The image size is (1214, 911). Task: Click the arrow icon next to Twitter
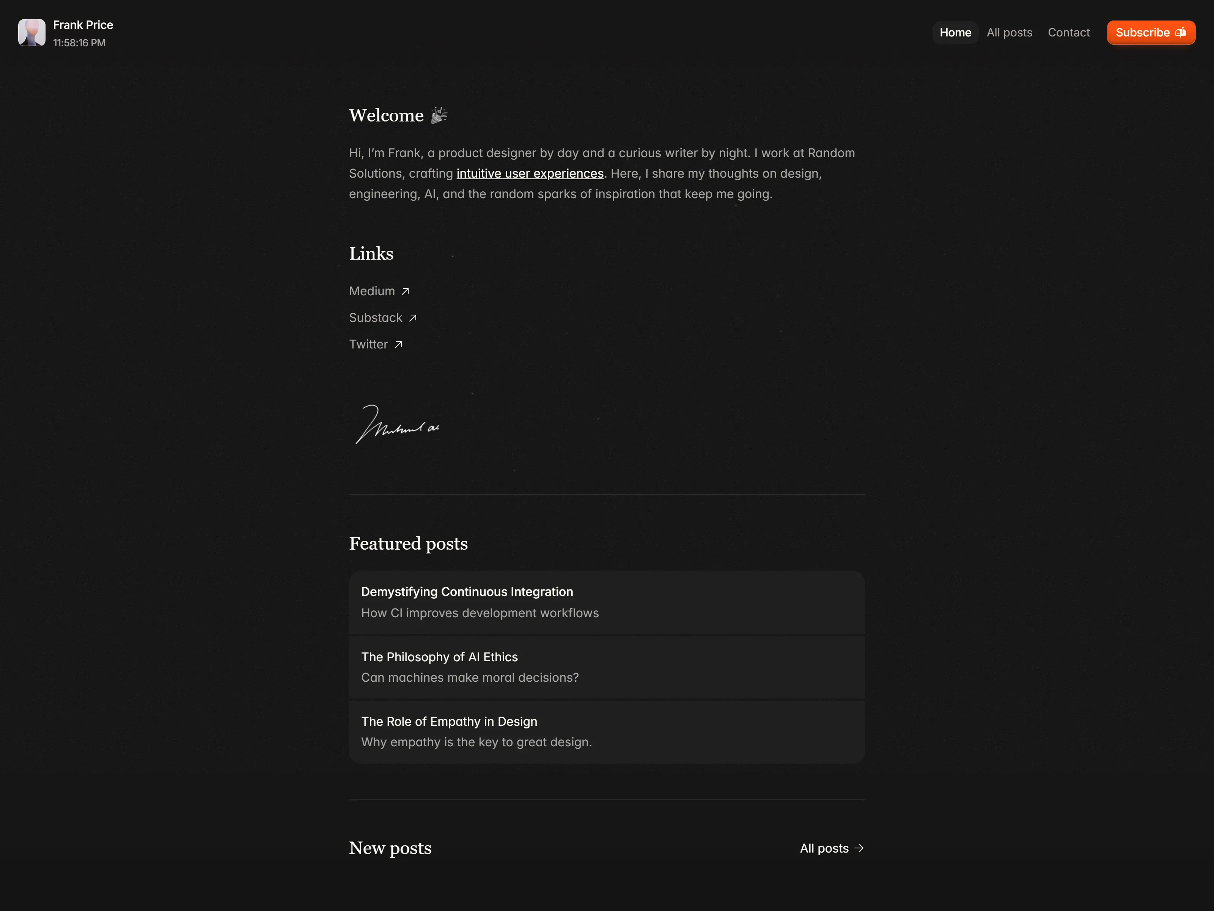[x=398, y=344]
